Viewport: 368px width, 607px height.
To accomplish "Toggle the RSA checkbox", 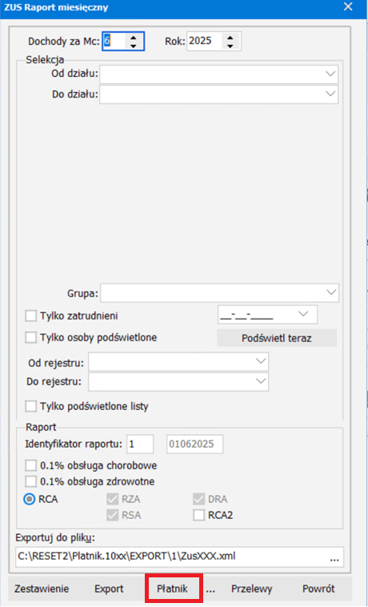I will click(x=112, y=516).
